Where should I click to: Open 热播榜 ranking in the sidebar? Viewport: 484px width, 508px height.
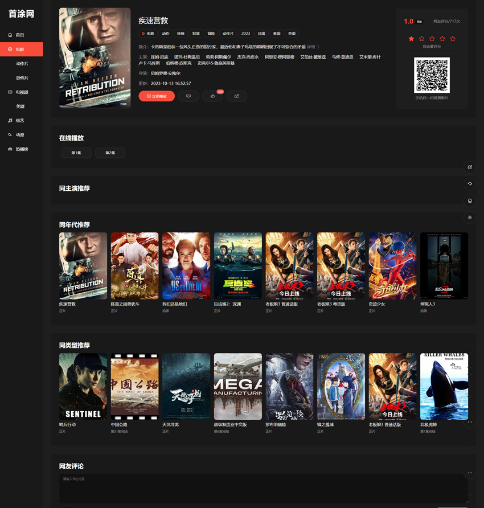tap(22, 149)
